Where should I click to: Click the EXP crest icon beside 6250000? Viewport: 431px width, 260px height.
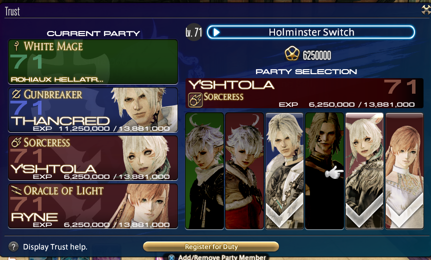tap(292, 54)
